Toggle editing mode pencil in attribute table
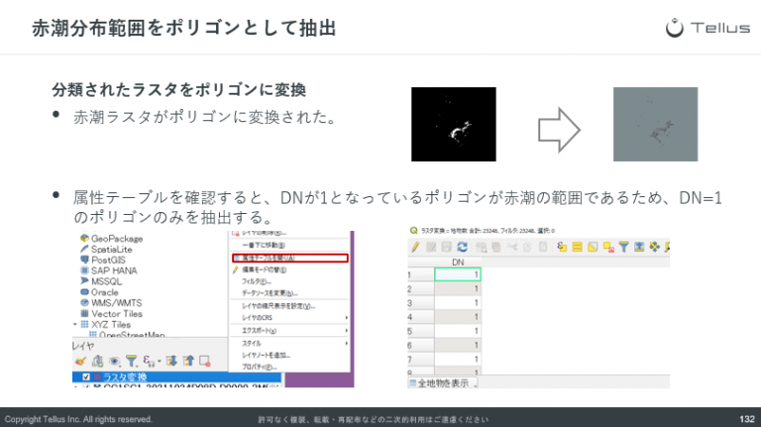 415,247
